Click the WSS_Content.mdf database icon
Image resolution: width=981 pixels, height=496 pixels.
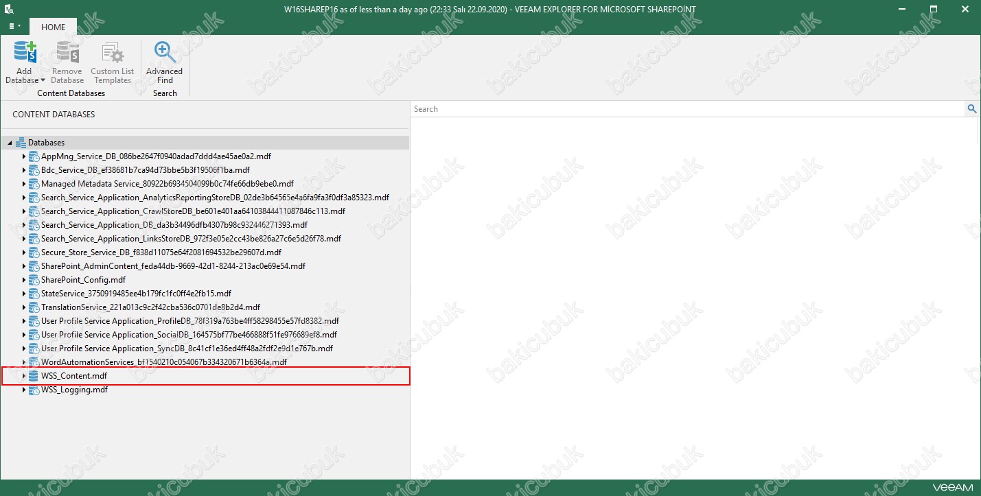pyautogui.click(x=34, y=376)
